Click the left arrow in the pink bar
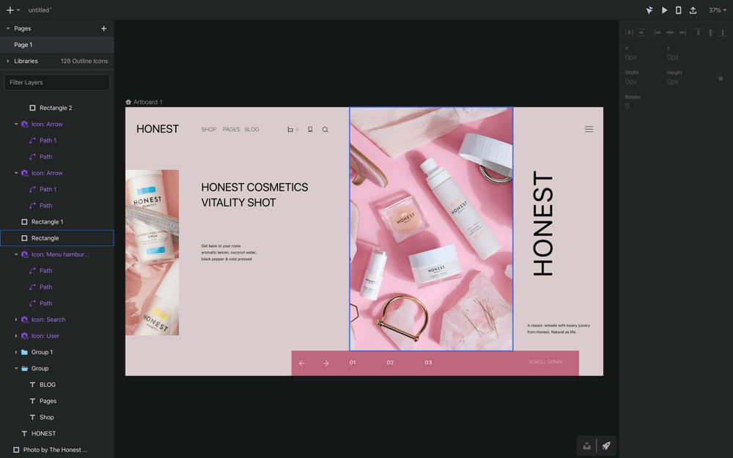This screenshot has width=733, height=458. (301, 363)
